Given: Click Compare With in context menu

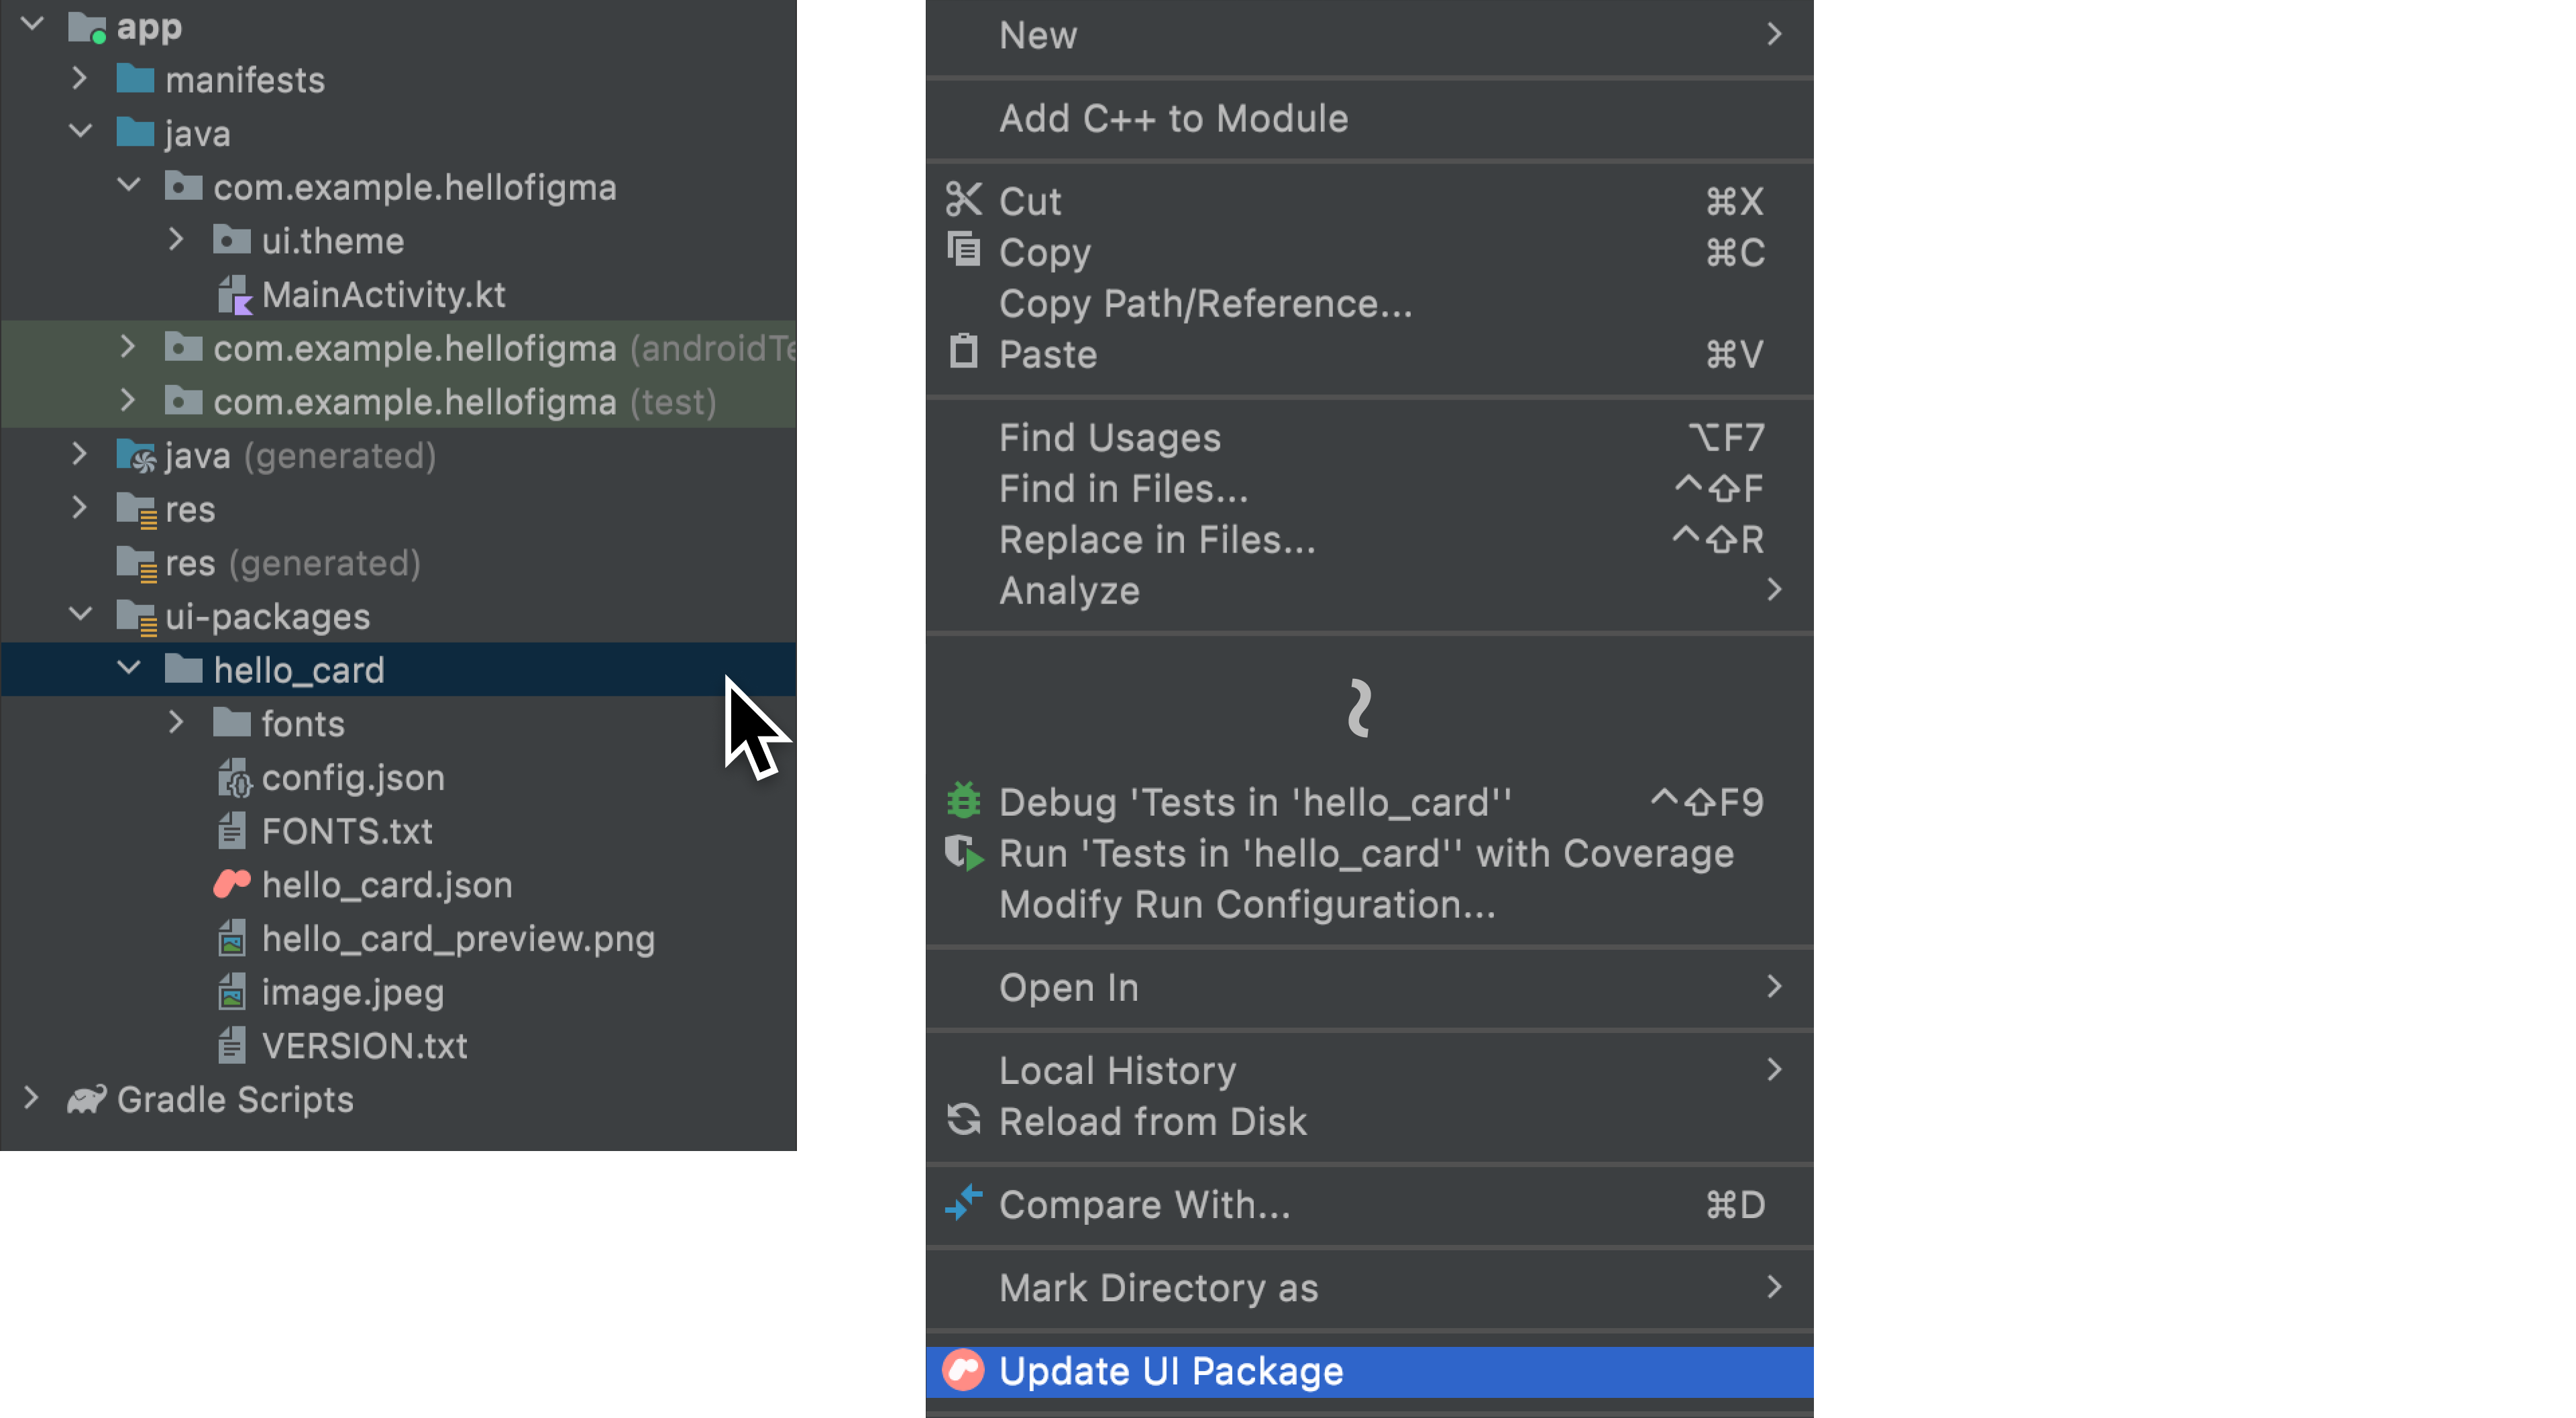Looking at the screenshot, I should coord(1142,1205).
